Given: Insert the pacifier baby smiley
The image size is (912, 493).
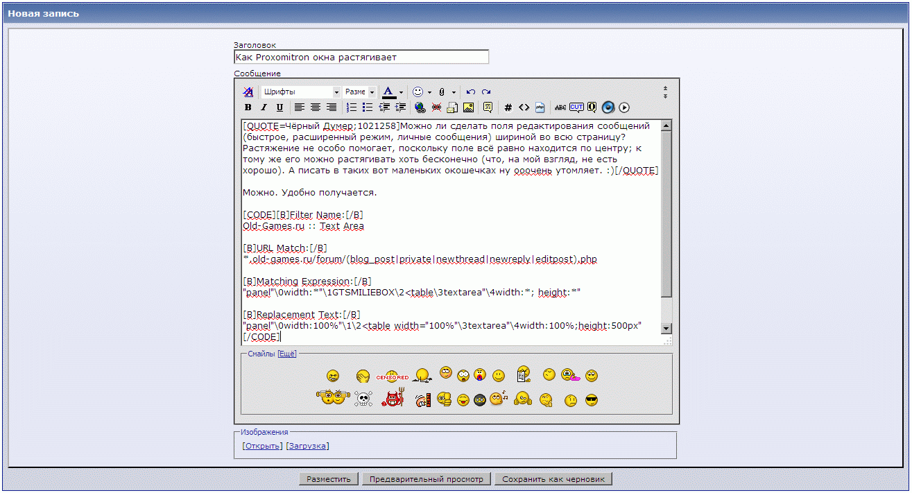Looking at the screenshot, I should (480, 376).
